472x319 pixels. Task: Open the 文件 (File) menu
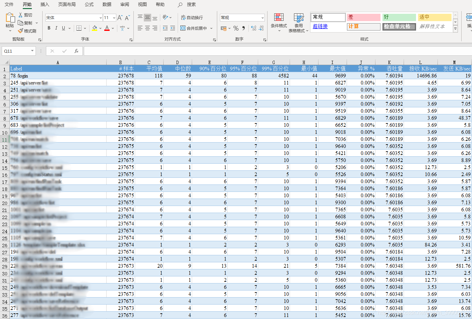[9, 4]
